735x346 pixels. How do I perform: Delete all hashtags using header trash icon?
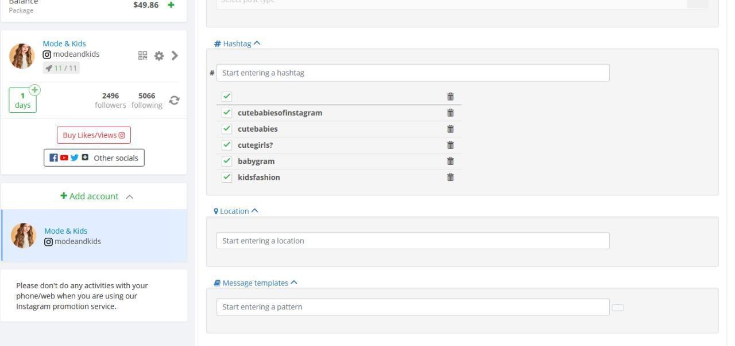(450, 96)
